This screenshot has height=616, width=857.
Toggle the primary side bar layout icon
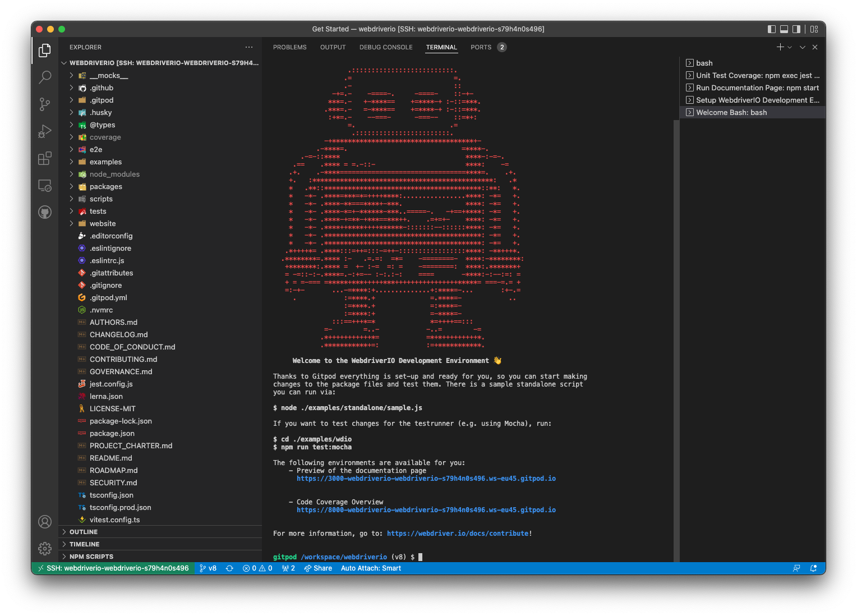coord(772,29)
